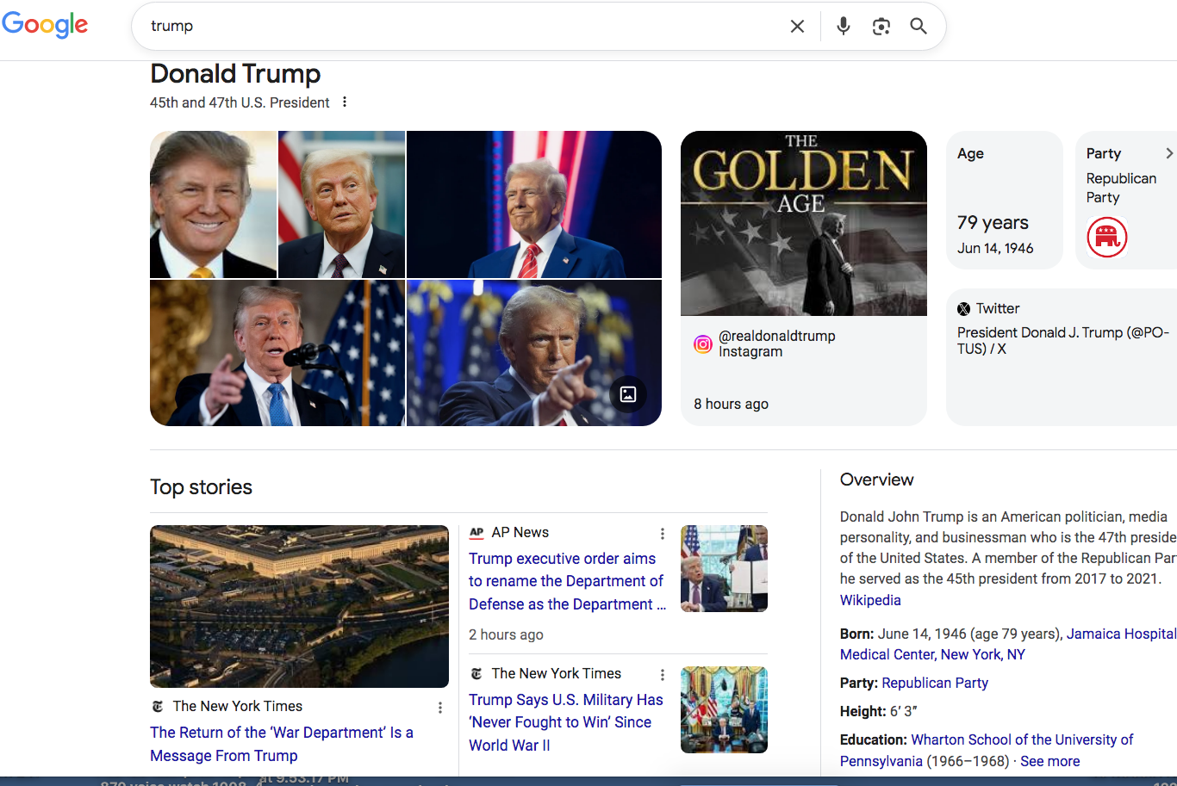Click the magnifying glass search button
This screenshot has height=786, width=1177.
coord(919,27)
